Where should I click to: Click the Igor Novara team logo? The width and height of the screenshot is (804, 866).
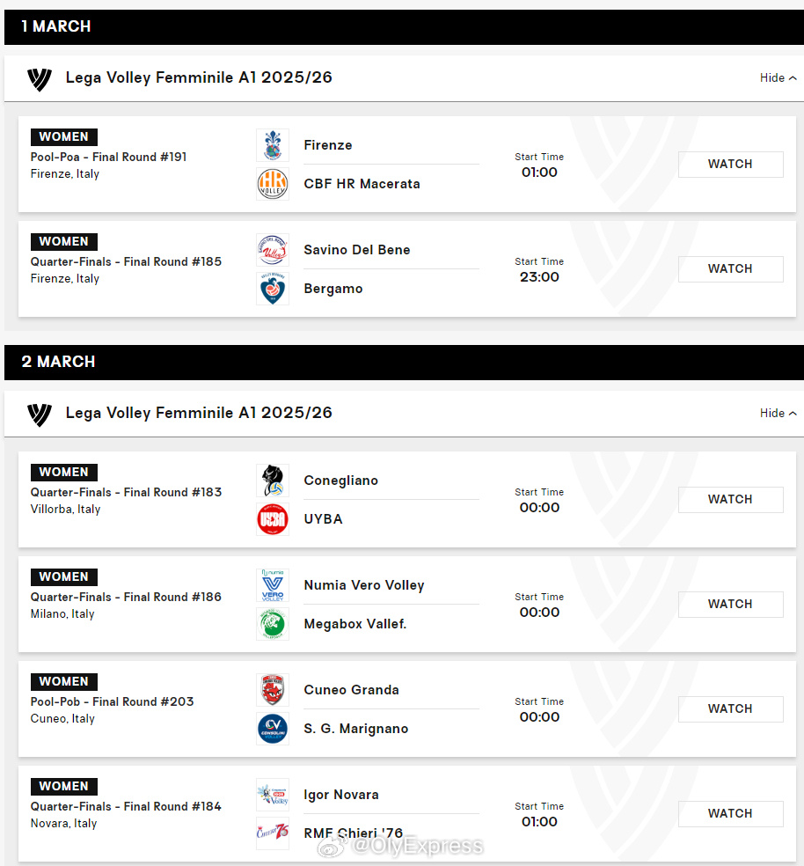tap(272, 795)
